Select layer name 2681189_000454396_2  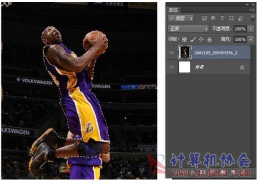215,53
